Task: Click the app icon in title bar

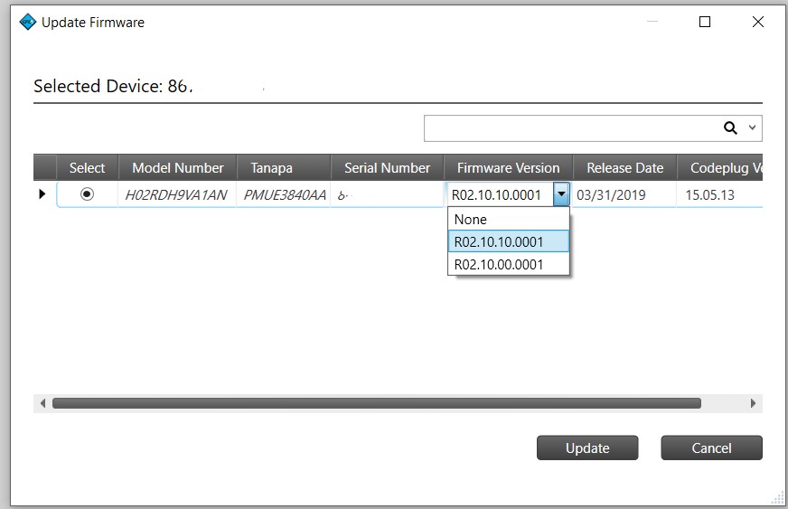Action: 28,23
